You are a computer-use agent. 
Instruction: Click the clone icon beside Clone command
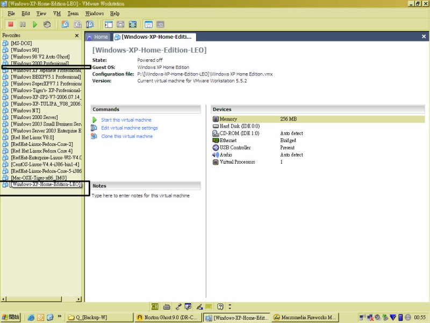click(x=94, y=136)
